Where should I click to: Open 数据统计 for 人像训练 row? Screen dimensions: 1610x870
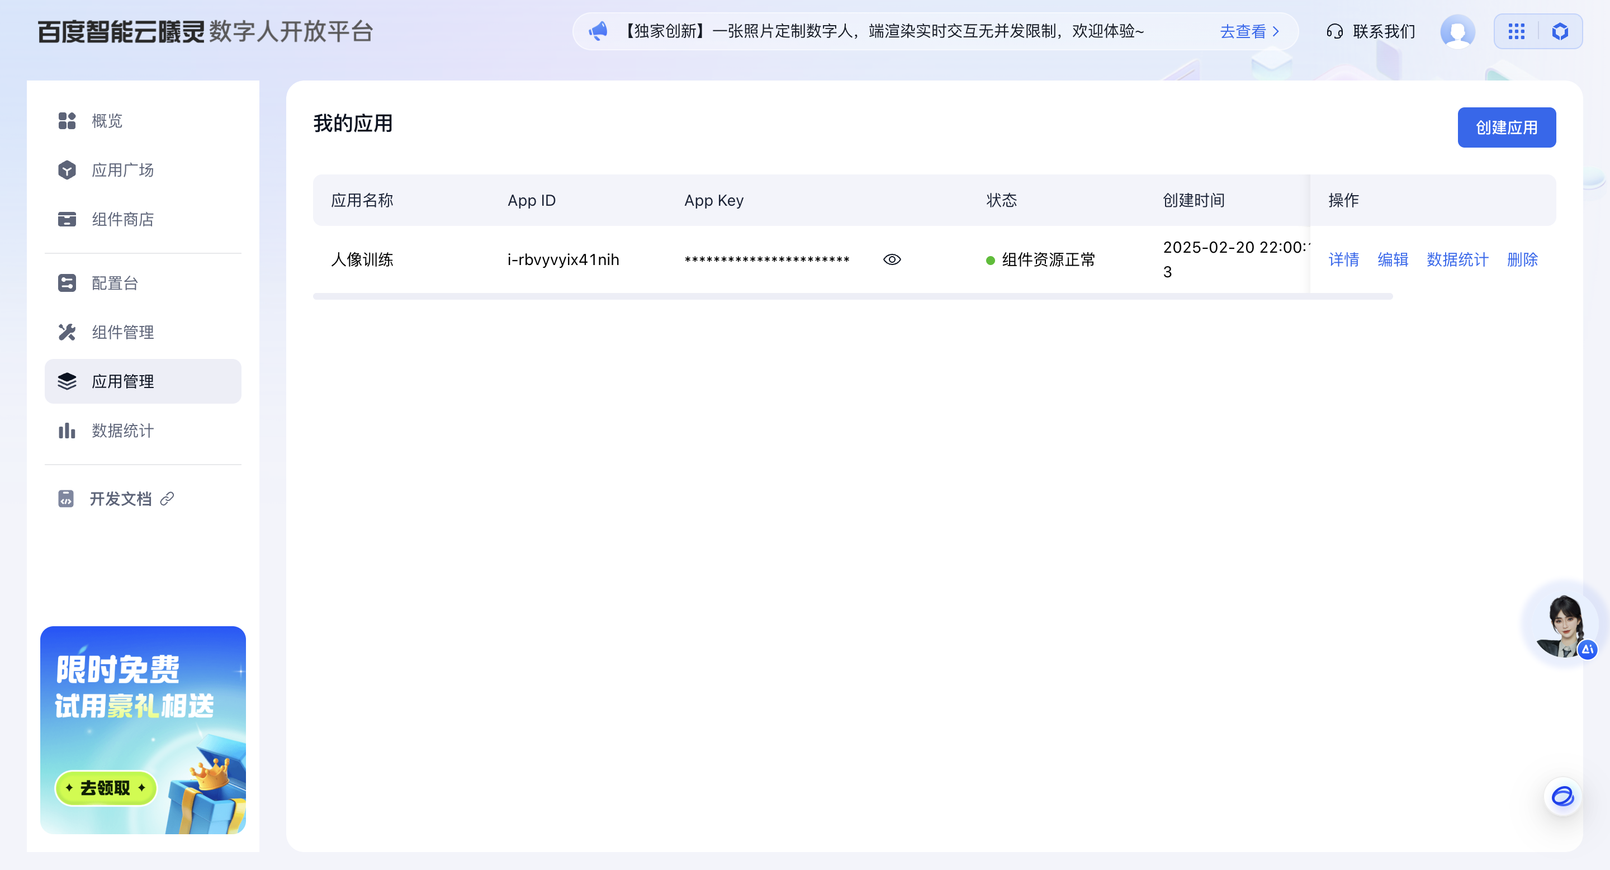click(x=1457, y=259)
